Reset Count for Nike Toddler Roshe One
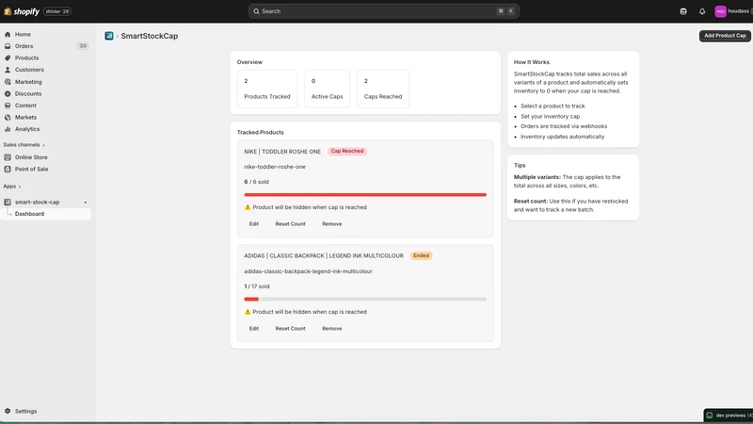This screenshot has height=424, width=753. pos(290,224)
